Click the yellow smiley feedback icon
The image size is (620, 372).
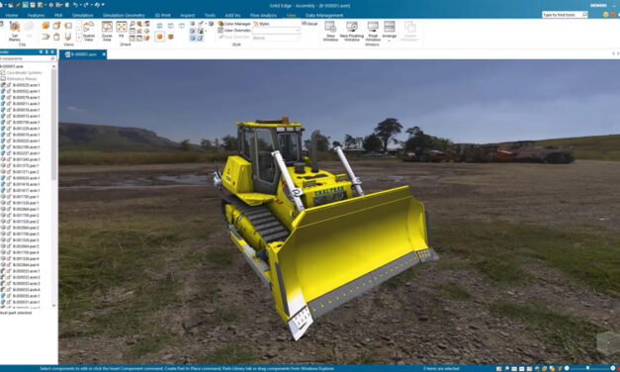[x=605, y=14]
